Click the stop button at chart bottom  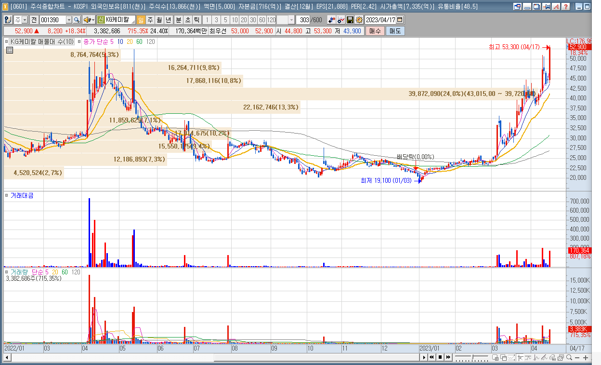pyautogui.click(x=440, y=357)
